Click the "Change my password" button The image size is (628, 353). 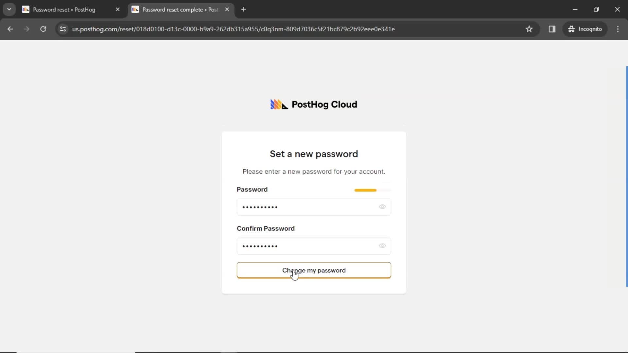pos(314,270)
